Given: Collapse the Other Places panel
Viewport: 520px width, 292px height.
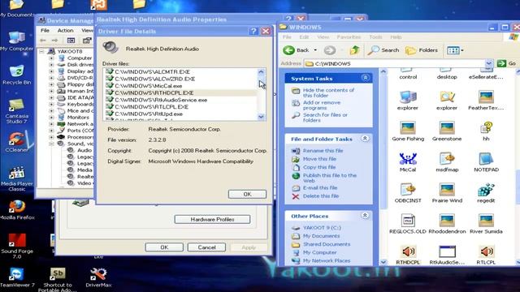Looking at the screenshot, I should 365,216.
